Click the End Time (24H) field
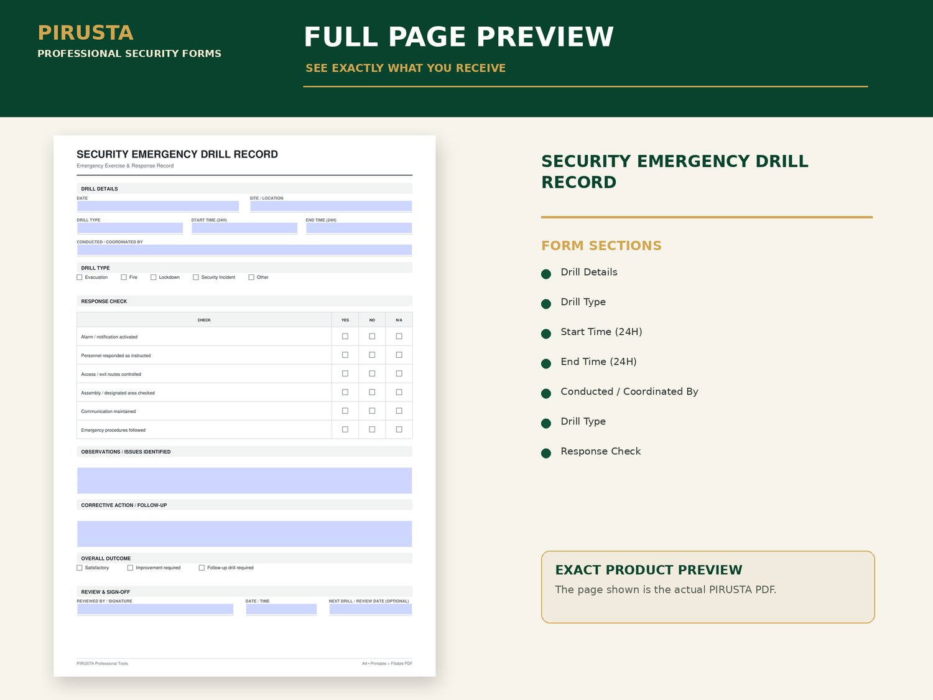This screenshot has width=933, height=700. (x=359, y=228)
